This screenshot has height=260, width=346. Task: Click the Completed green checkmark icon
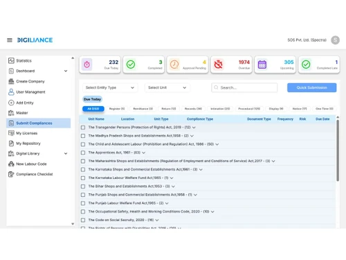pos(131,64)
